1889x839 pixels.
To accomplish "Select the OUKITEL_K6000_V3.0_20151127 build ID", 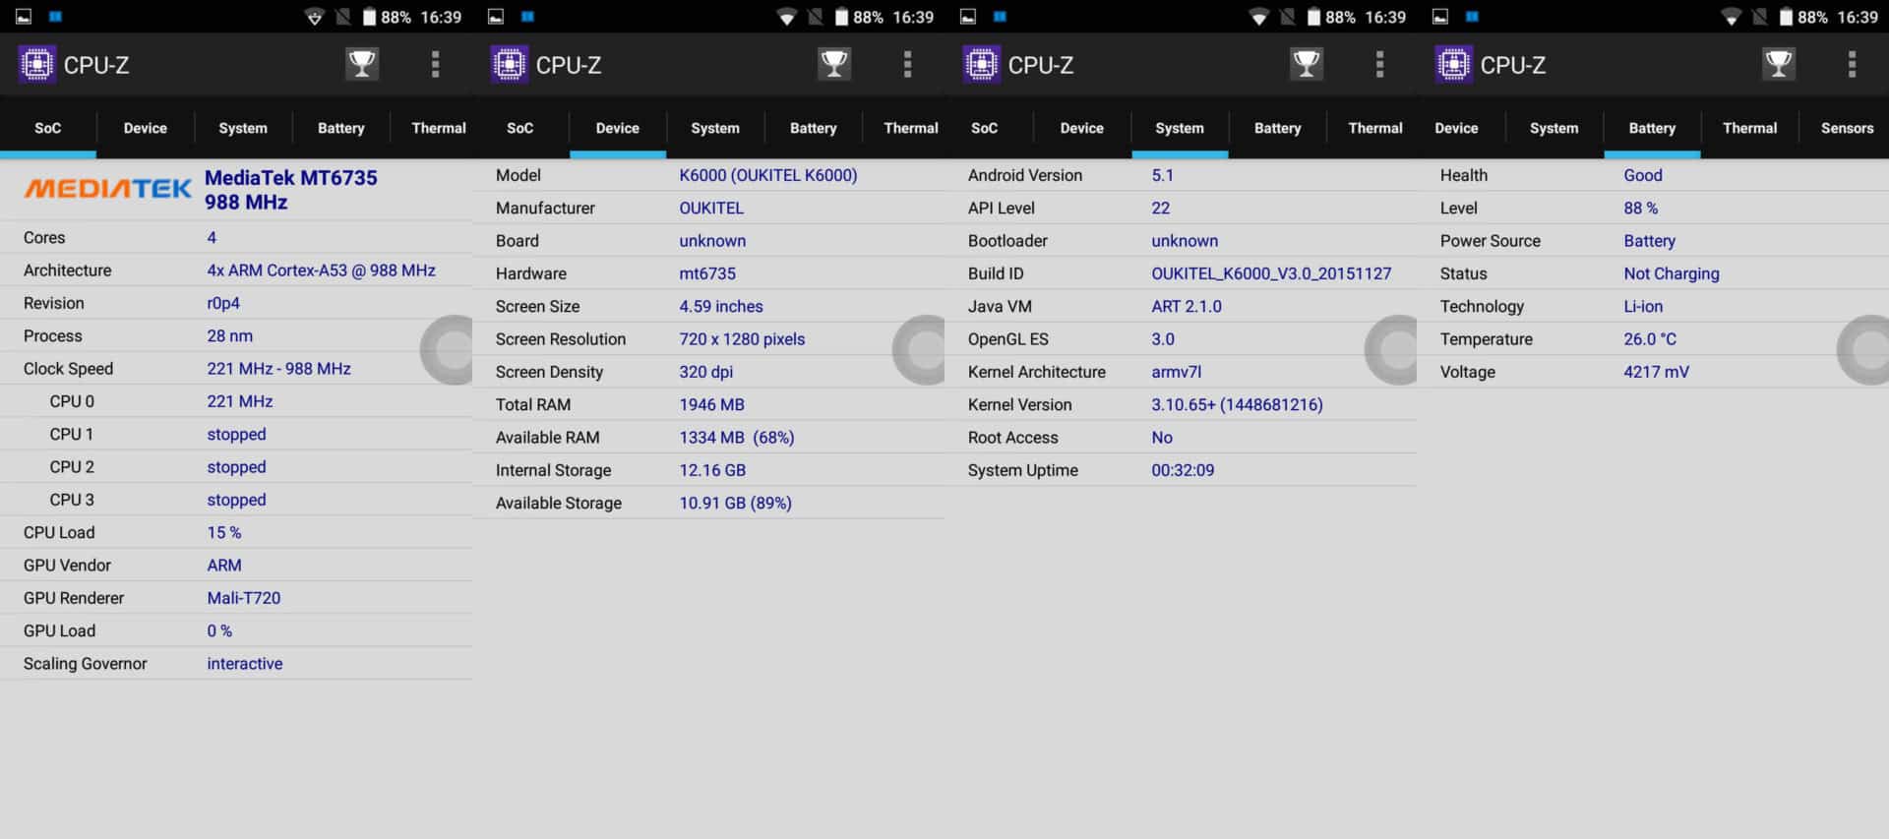I will pos(1271,273).
